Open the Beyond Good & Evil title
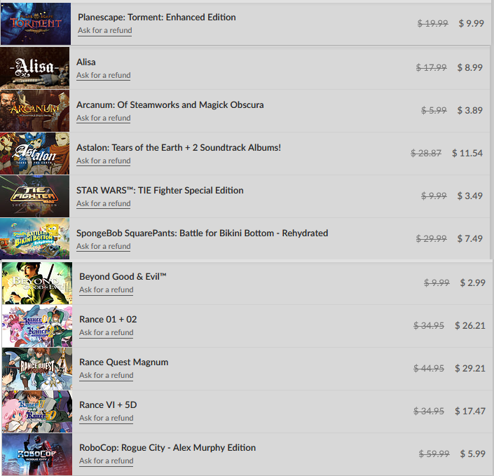This screenshot has height=476, width=494. [x=123, y=277]
